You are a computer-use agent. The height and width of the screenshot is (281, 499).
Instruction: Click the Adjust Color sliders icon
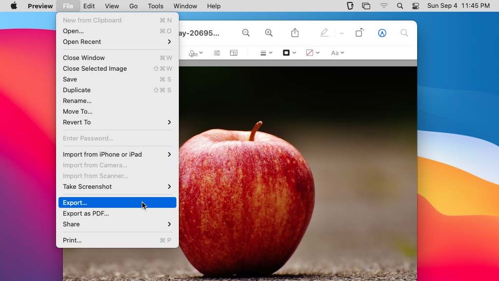(x=216, y=53)
